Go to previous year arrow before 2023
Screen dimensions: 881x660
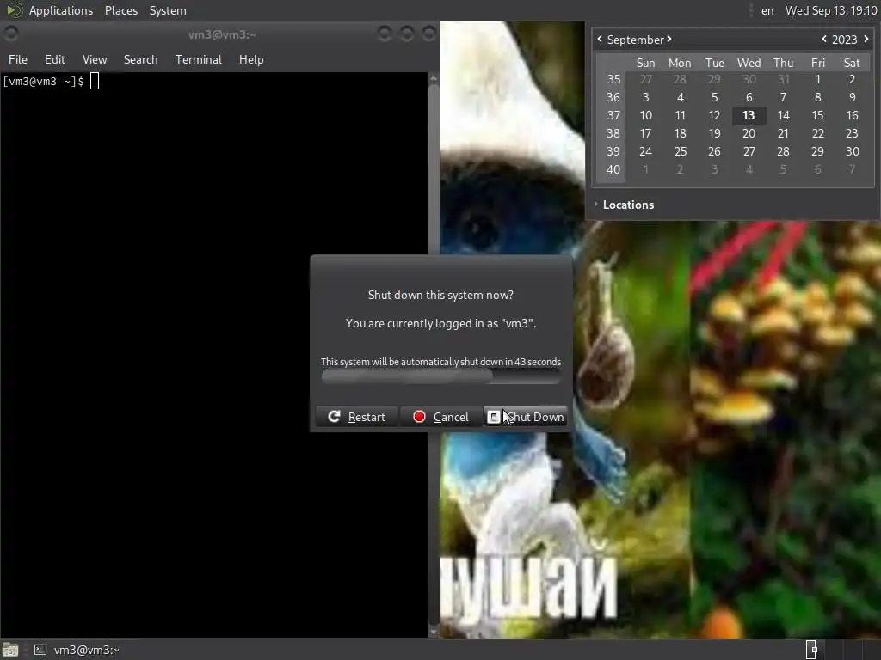(x=824, y=39)
